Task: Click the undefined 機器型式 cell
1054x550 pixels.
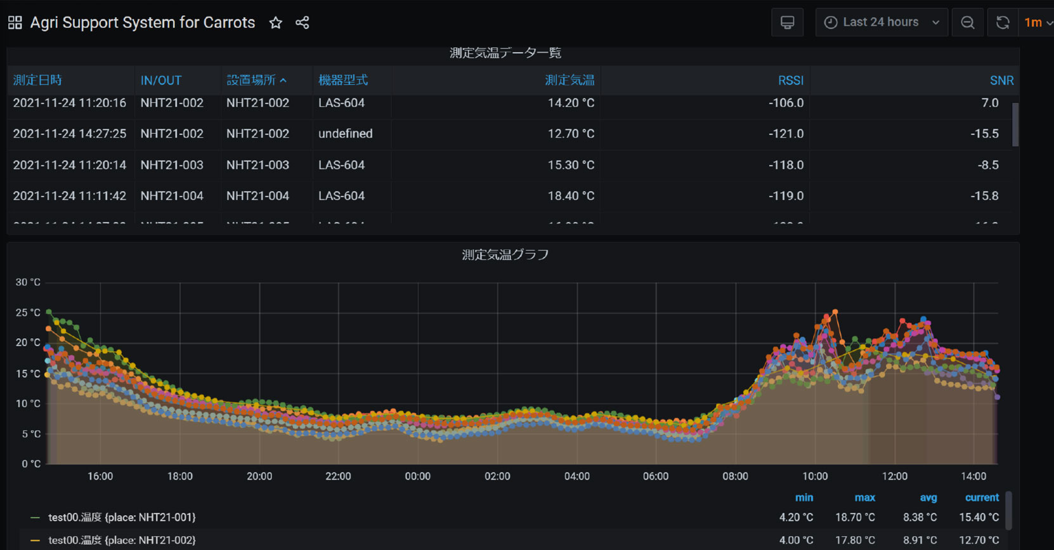Action: 346,134
